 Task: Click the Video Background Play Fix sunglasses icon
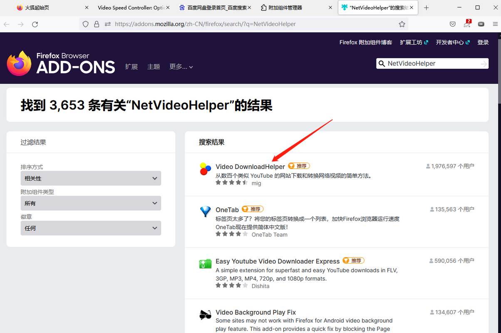pyautogui.click(x=206, y=315)
